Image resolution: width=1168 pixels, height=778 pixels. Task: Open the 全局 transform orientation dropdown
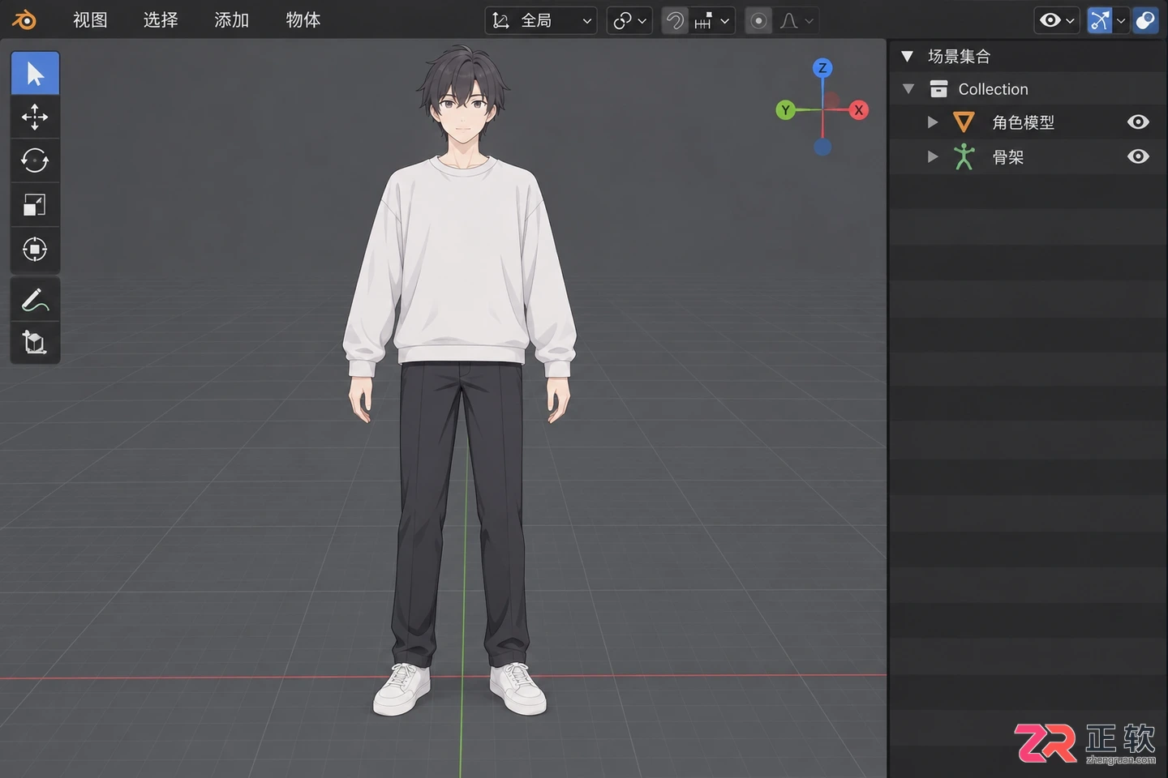click(x=541, y=20)
